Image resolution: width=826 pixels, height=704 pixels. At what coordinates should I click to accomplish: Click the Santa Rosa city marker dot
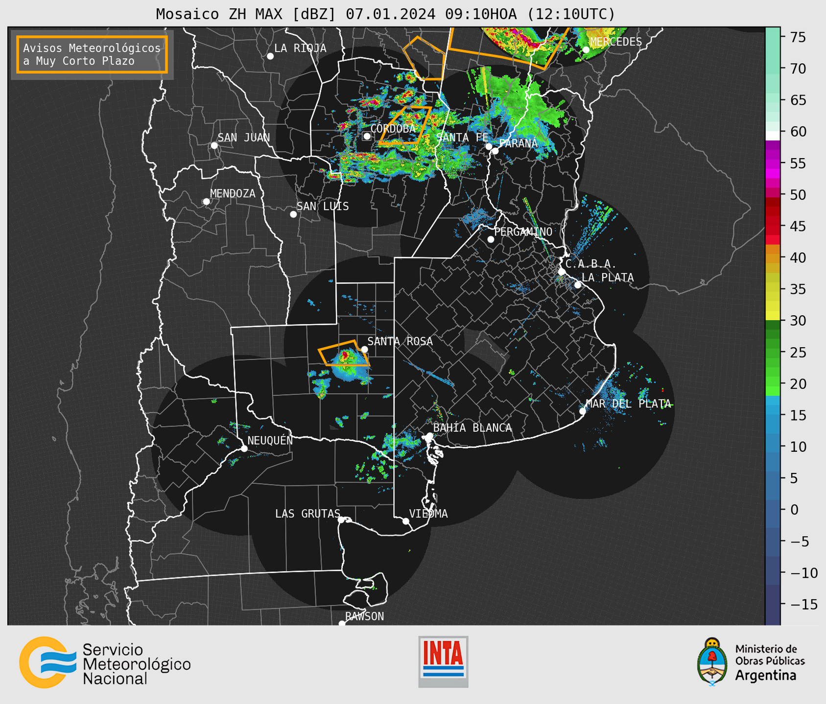point(364,349)
